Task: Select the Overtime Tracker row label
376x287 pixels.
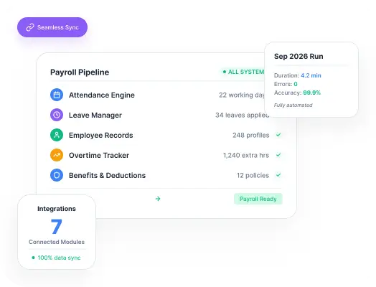Action: (x=99, y=156)
